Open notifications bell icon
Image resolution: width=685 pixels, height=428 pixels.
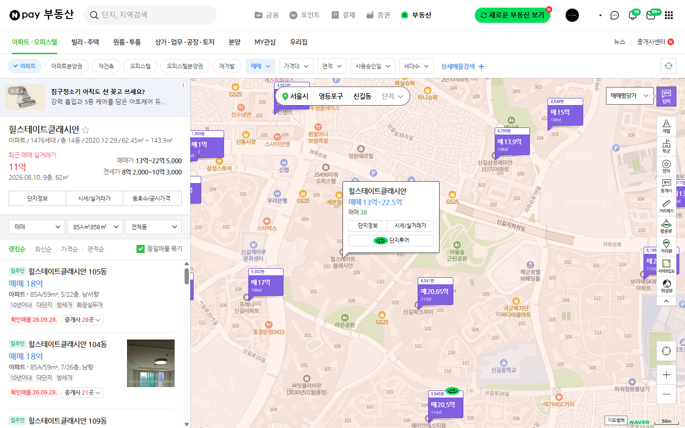tap(632, 15)
